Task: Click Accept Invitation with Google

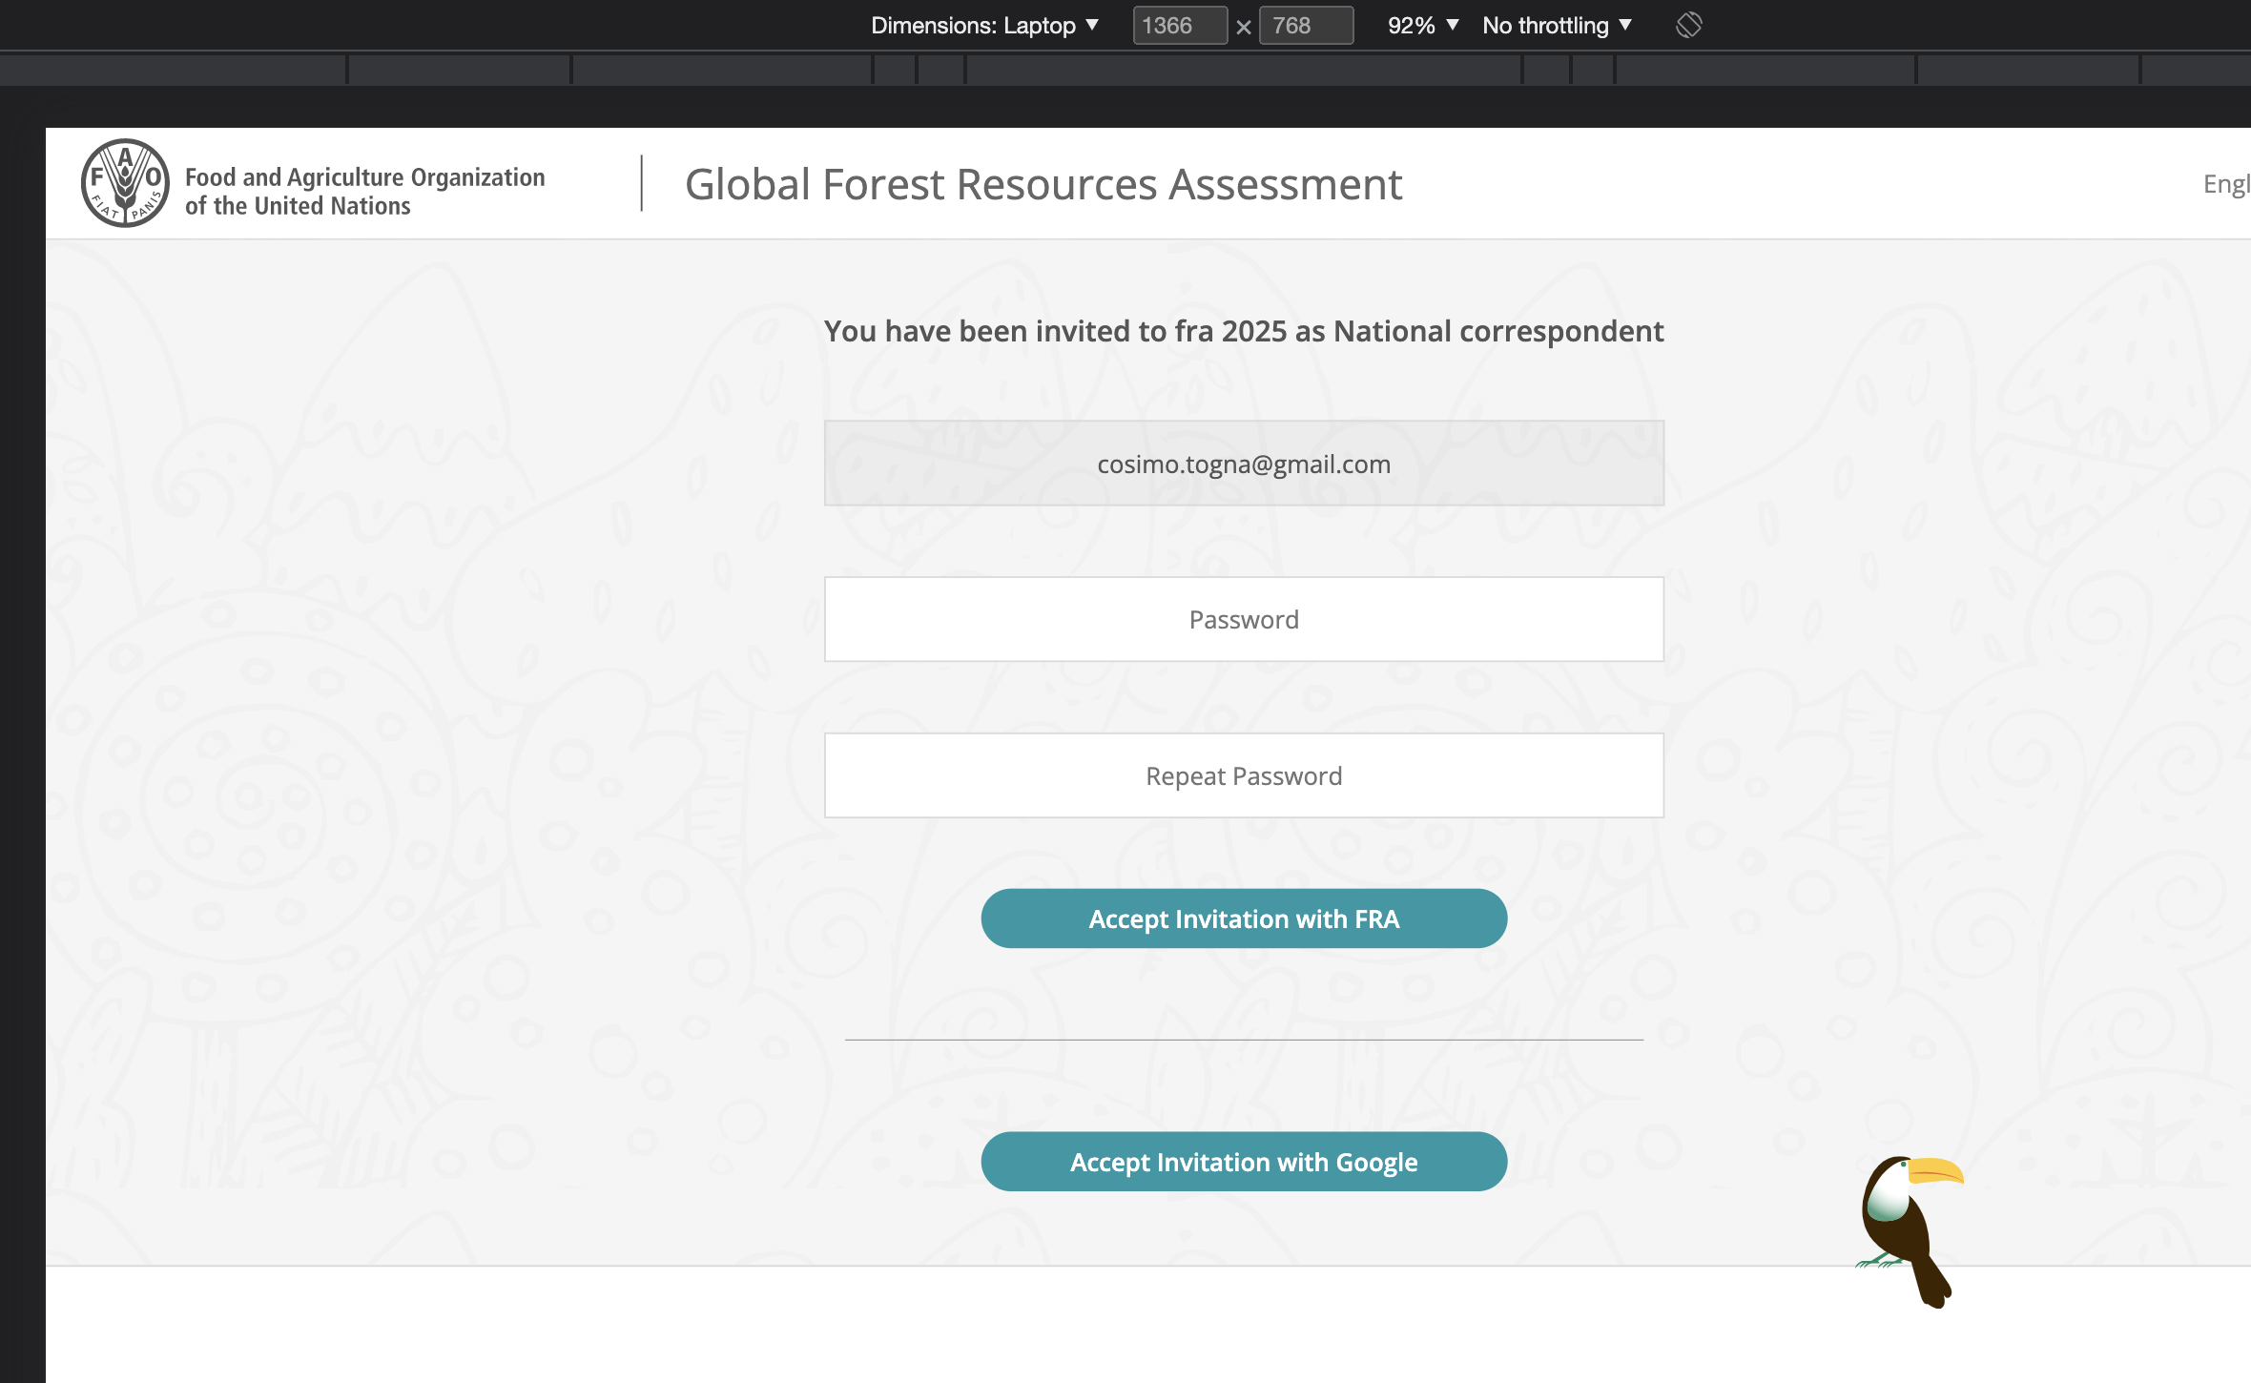Action: tap(1244, 1162)
